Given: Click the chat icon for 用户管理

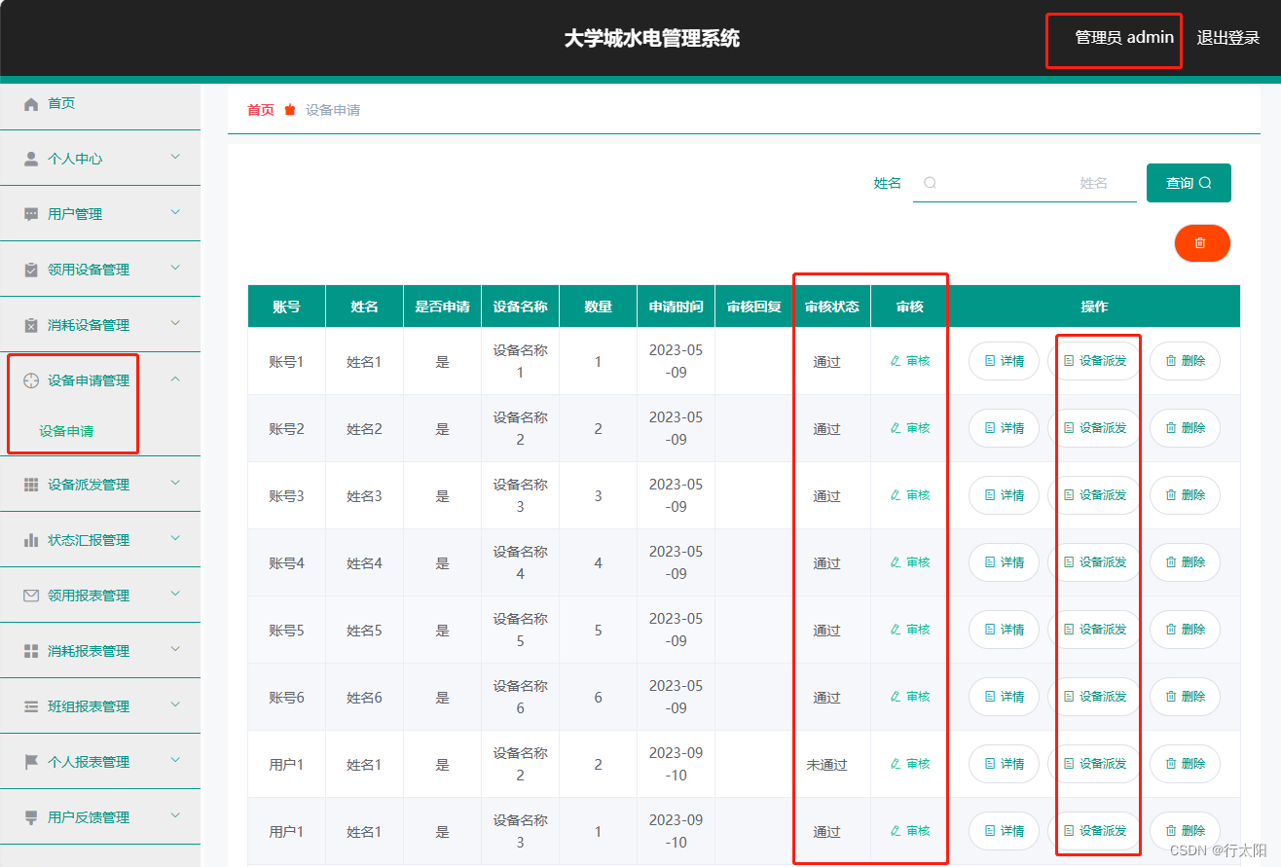Looking at the screenshot, I should click(x=31, y=214).
